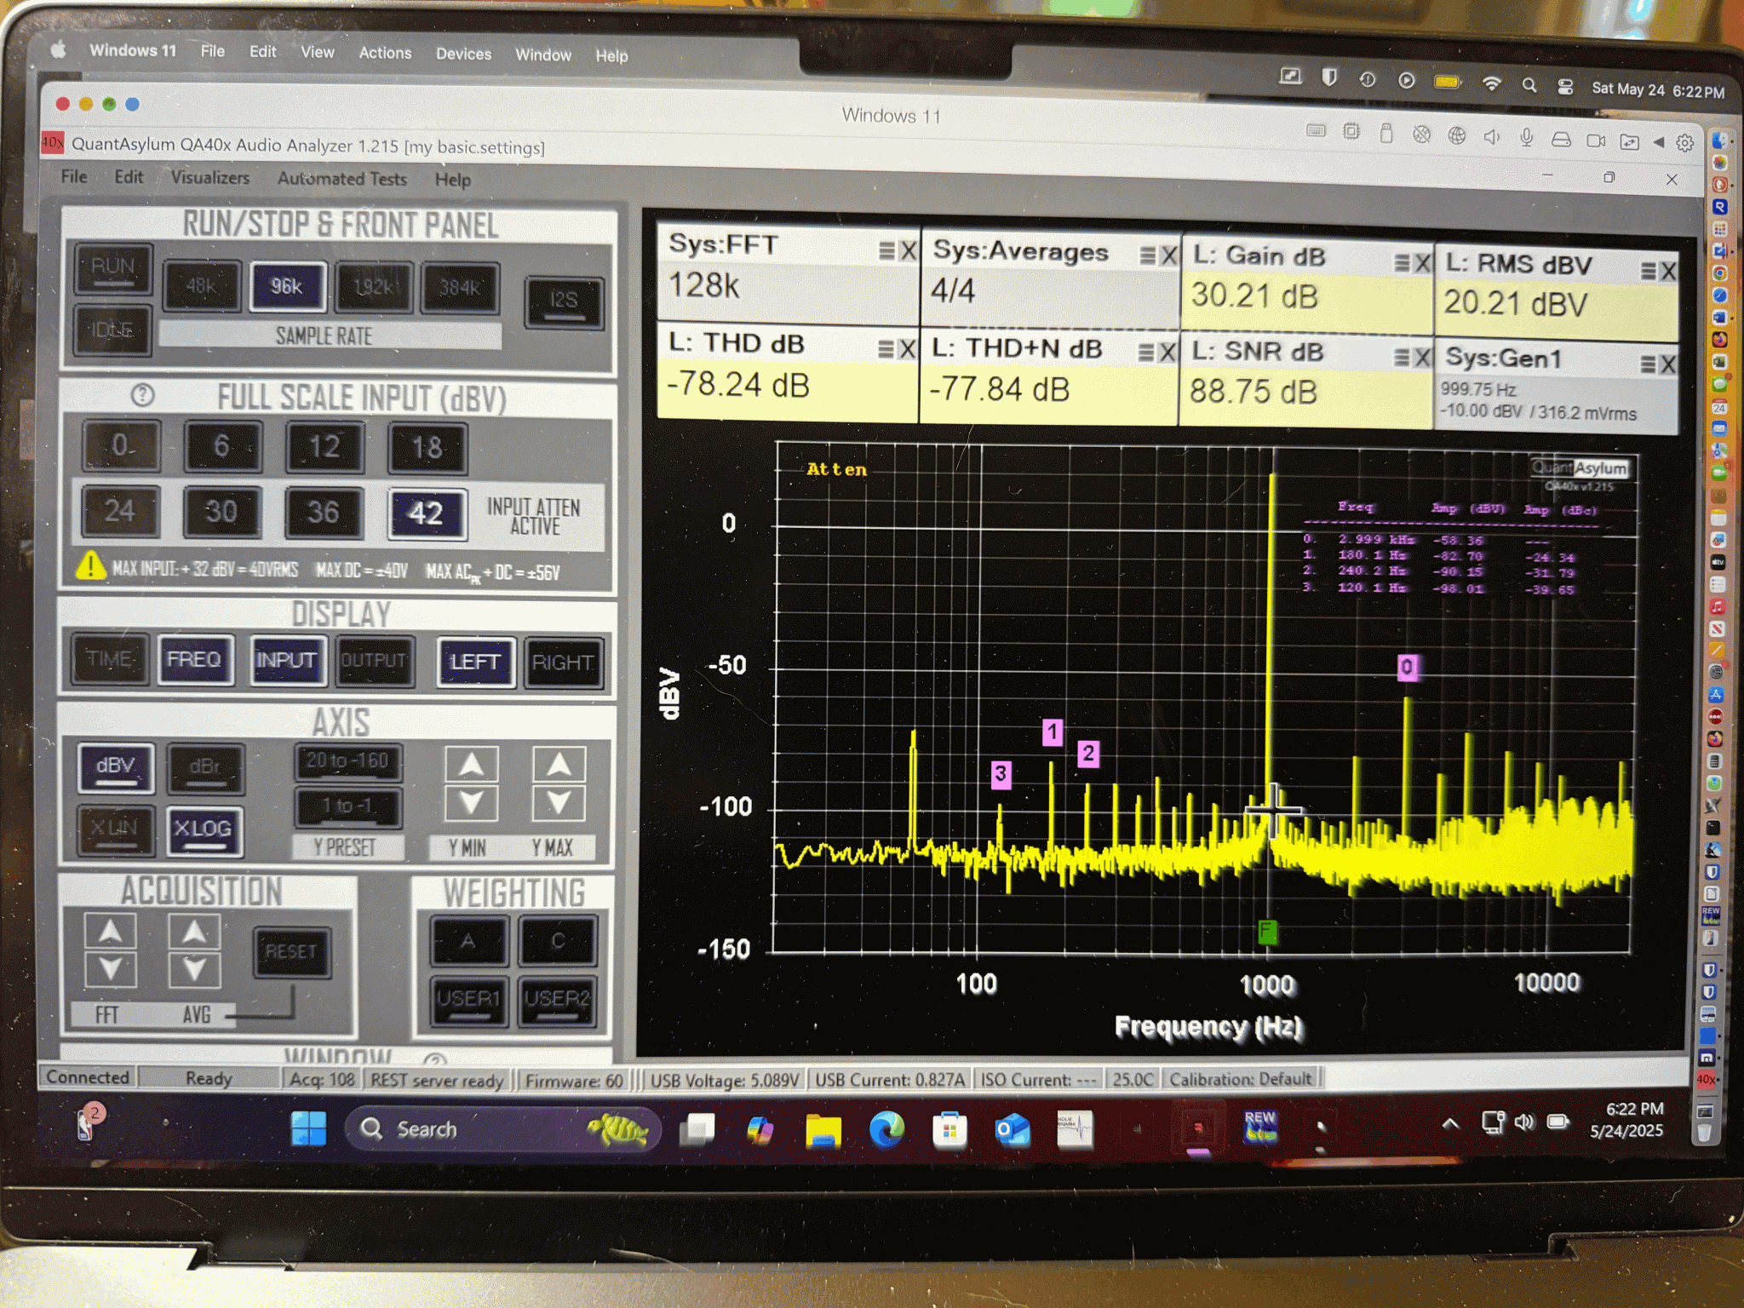The image size is (1744, 1308).
Task: Toggle the I2S button
Action: tap(564, 301)
